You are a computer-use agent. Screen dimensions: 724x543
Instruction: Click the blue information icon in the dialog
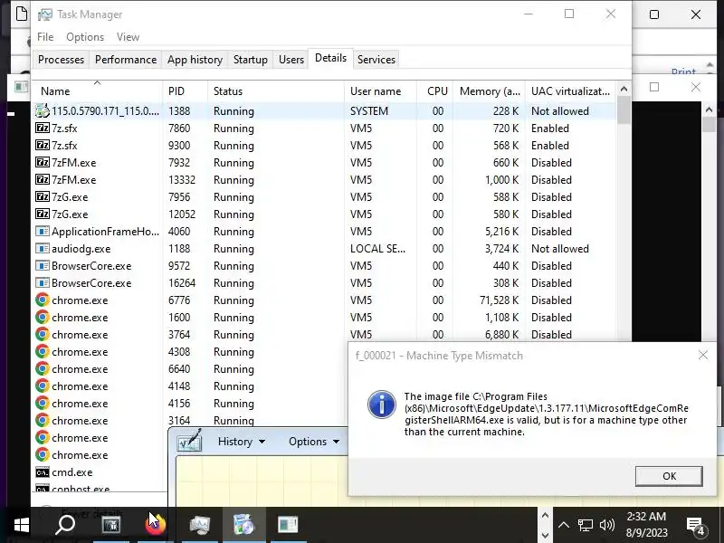click(x=381, y=405)
